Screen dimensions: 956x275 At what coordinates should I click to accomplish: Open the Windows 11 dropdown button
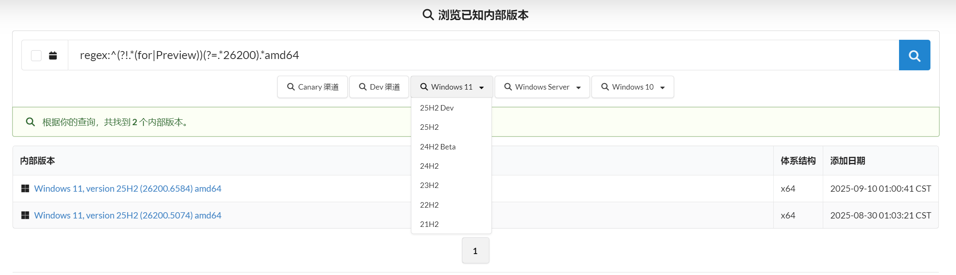point(452,87)
